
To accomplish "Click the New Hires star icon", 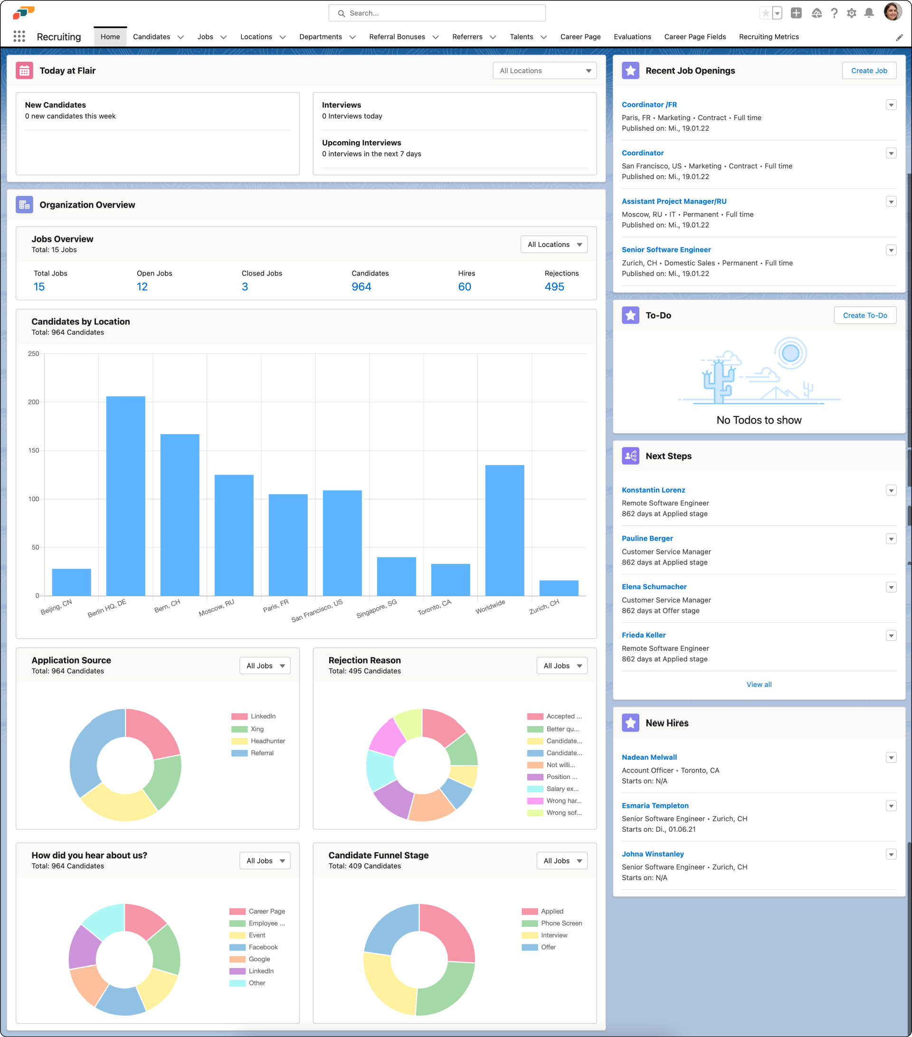I will (x=630, y=723).
